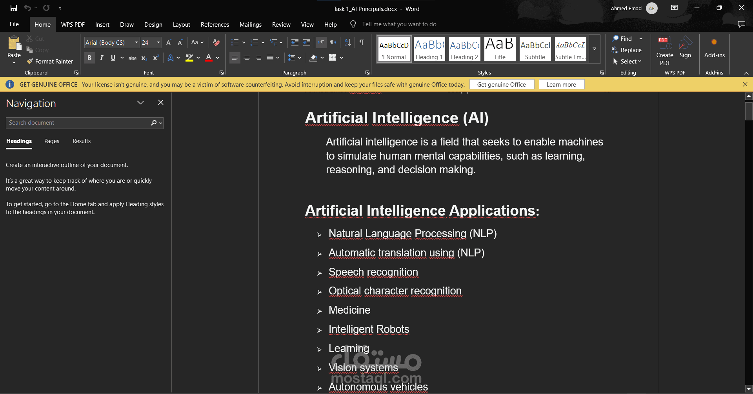The height and width of the screenshot is (394, 753).
Task: Increase font size with grow font icon
Action: [x=169, y=42]
